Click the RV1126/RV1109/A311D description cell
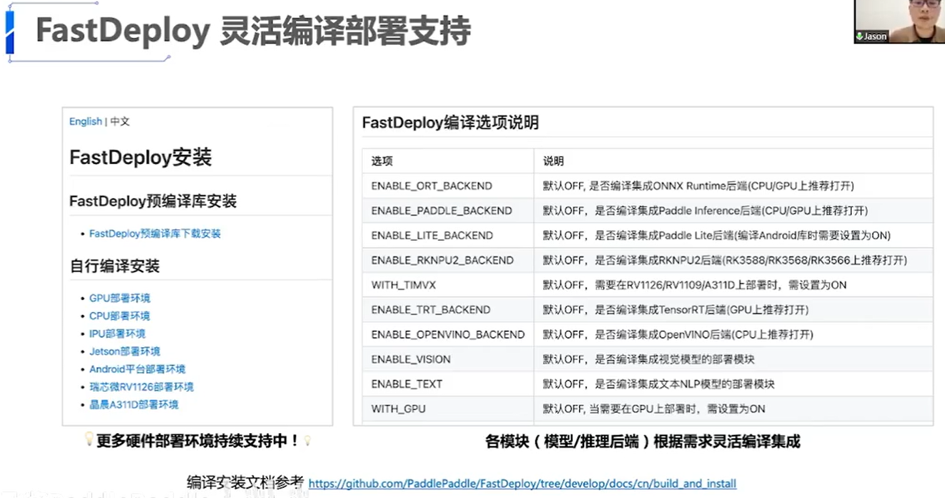945x498 pixels. [x=733, y=285]
